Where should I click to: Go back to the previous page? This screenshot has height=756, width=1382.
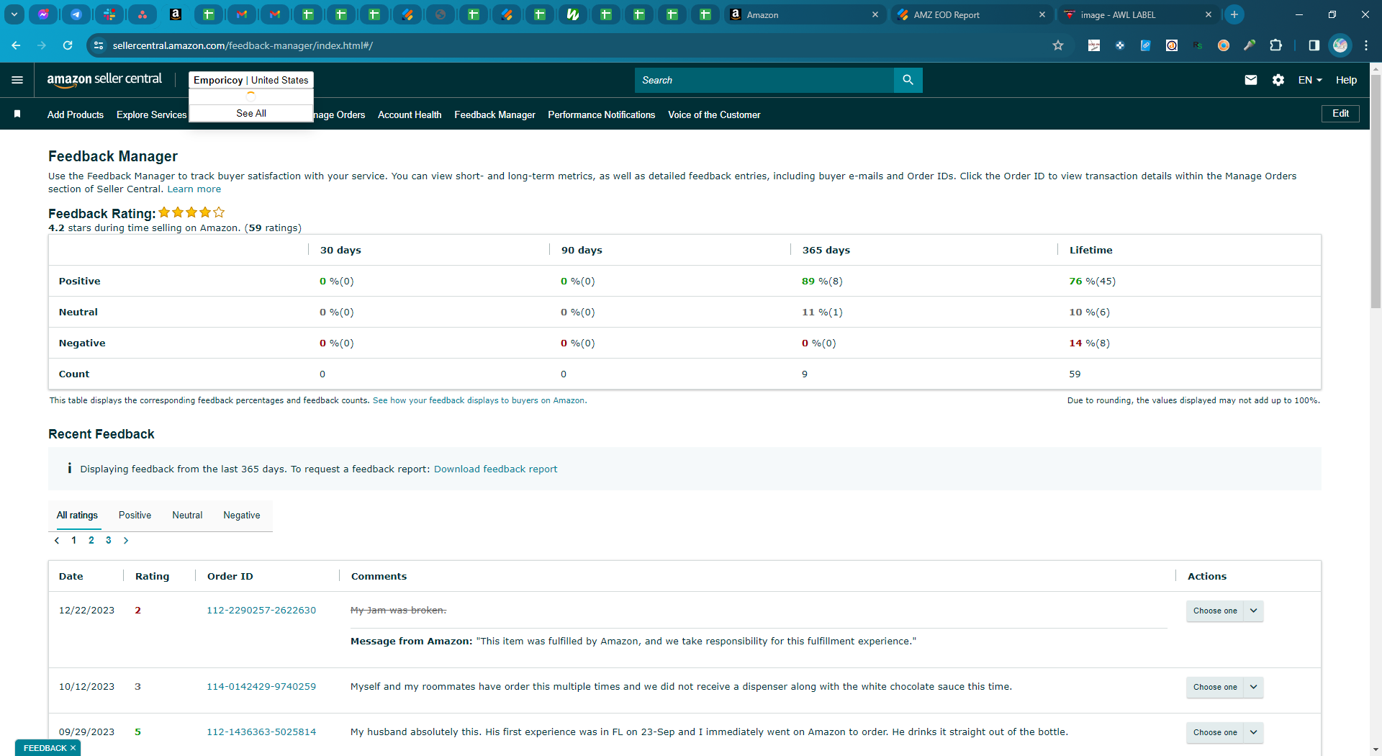pyautogui.click(x=16, y=45)
